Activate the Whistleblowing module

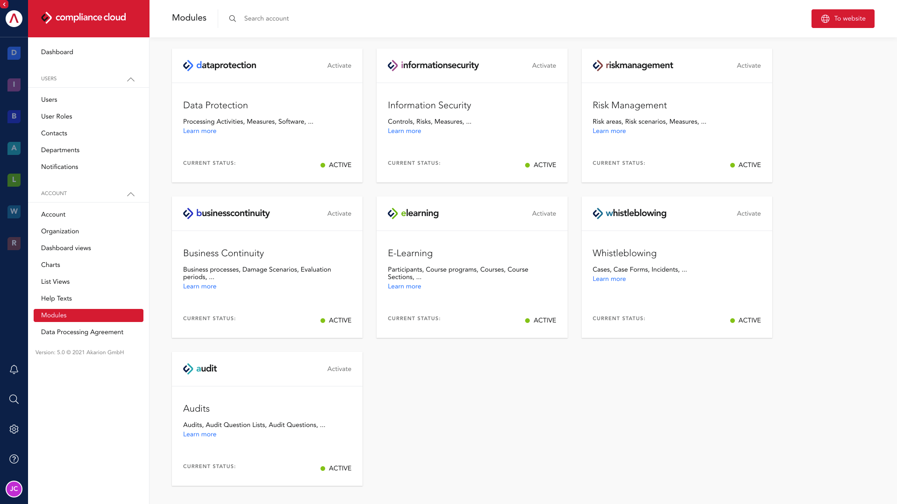point(748,213)
